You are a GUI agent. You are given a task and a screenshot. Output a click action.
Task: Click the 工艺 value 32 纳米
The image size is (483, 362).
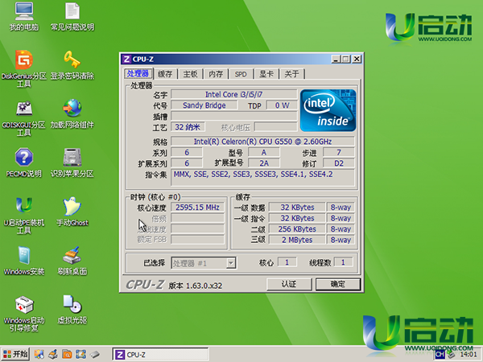[188, 127]
